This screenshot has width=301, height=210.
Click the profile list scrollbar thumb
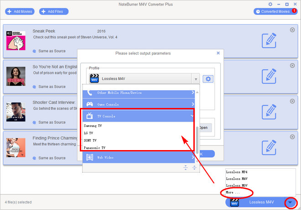tap(197, 139)
